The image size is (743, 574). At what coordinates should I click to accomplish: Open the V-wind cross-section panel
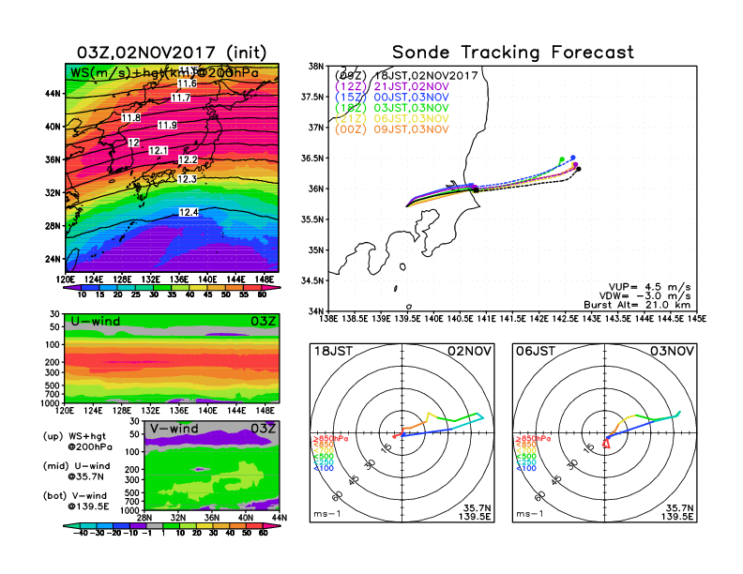[x=212, y=465]
